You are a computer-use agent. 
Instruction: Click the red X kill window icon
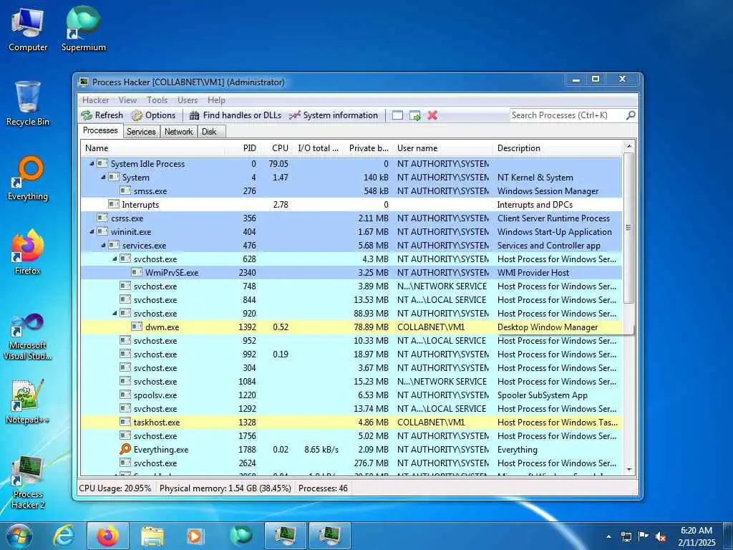[432, 115]
